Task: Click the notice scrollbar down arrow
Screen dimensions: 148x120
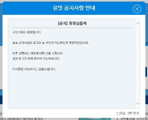Action: (138, 104)
